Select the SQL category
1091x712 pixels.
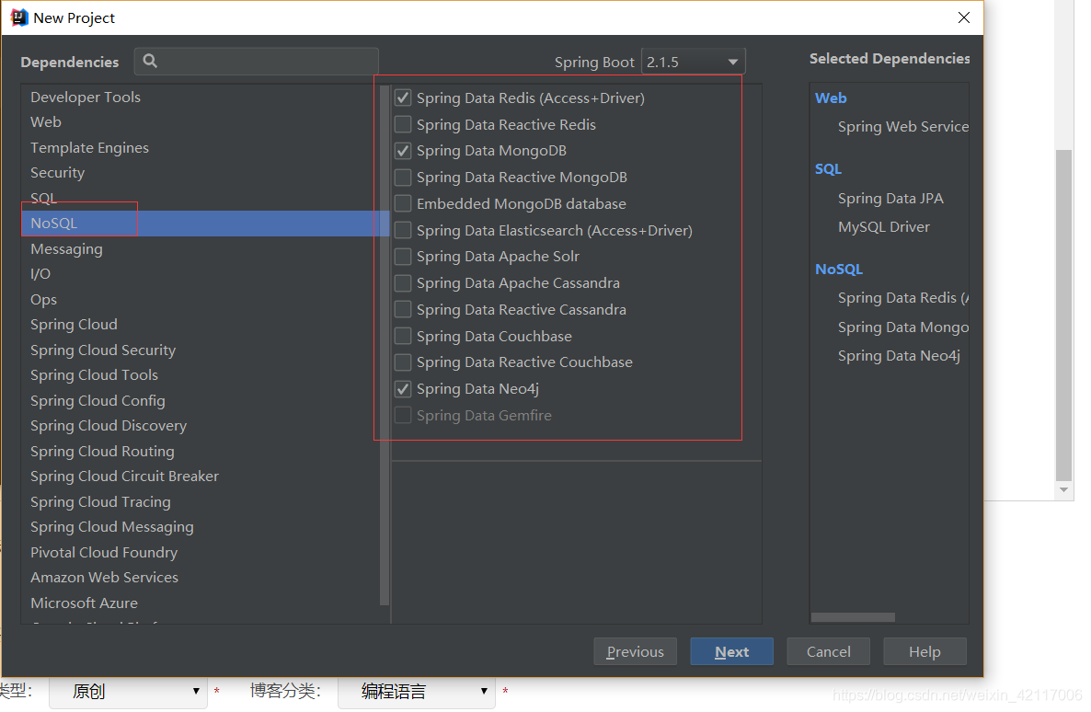43,198
